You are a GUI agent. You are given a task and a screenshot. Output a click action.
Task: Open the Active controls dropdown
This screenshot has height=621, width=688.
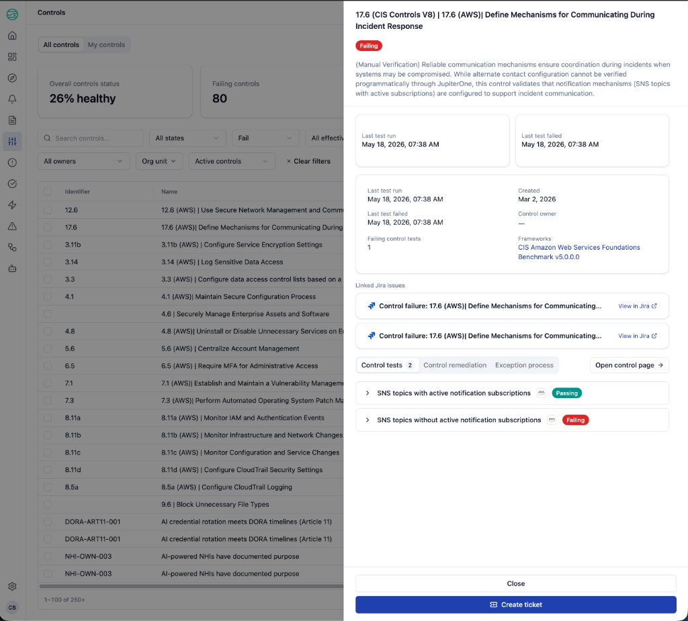click(x=232, y=161)
